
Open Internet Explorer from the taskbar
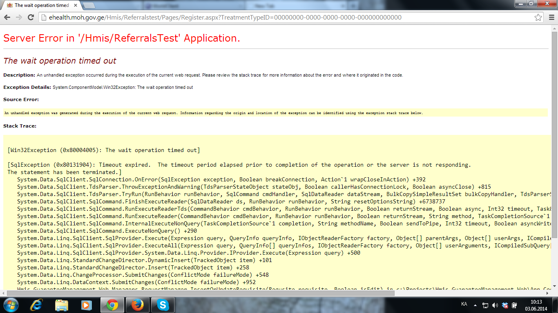tap(37, 305)
